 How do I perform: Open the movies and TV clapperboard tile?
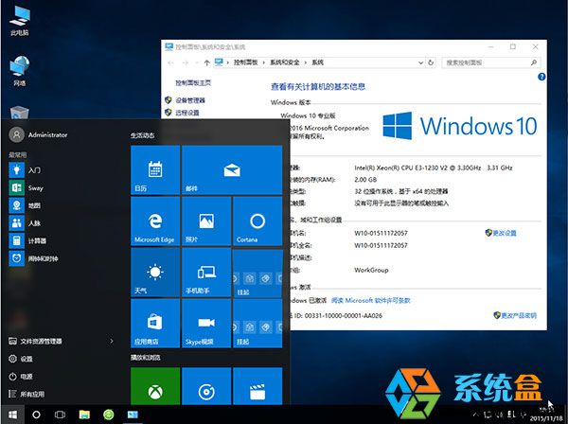257,386
